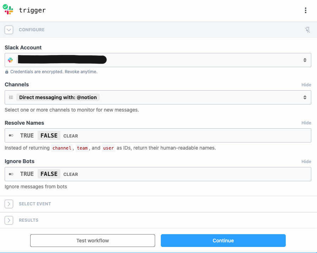The image size is (317, 253).
Task: Open the Slack Account dropdown
Action: pos(305,60)
